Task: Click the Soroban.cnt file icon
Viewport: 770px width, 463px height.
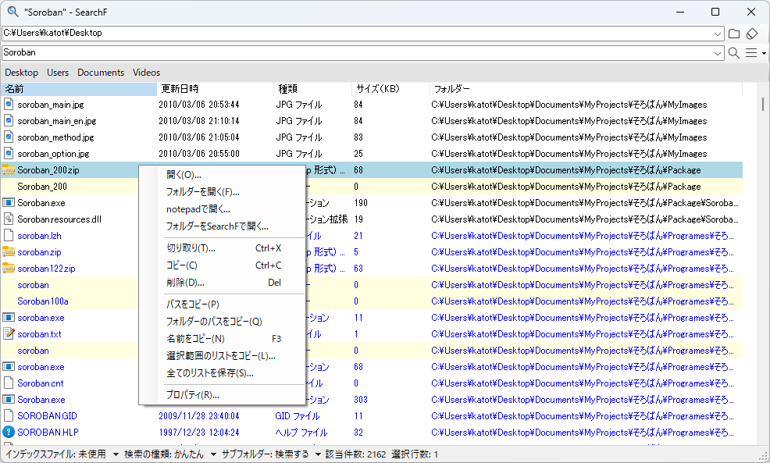Action: (x=9, y=383)
